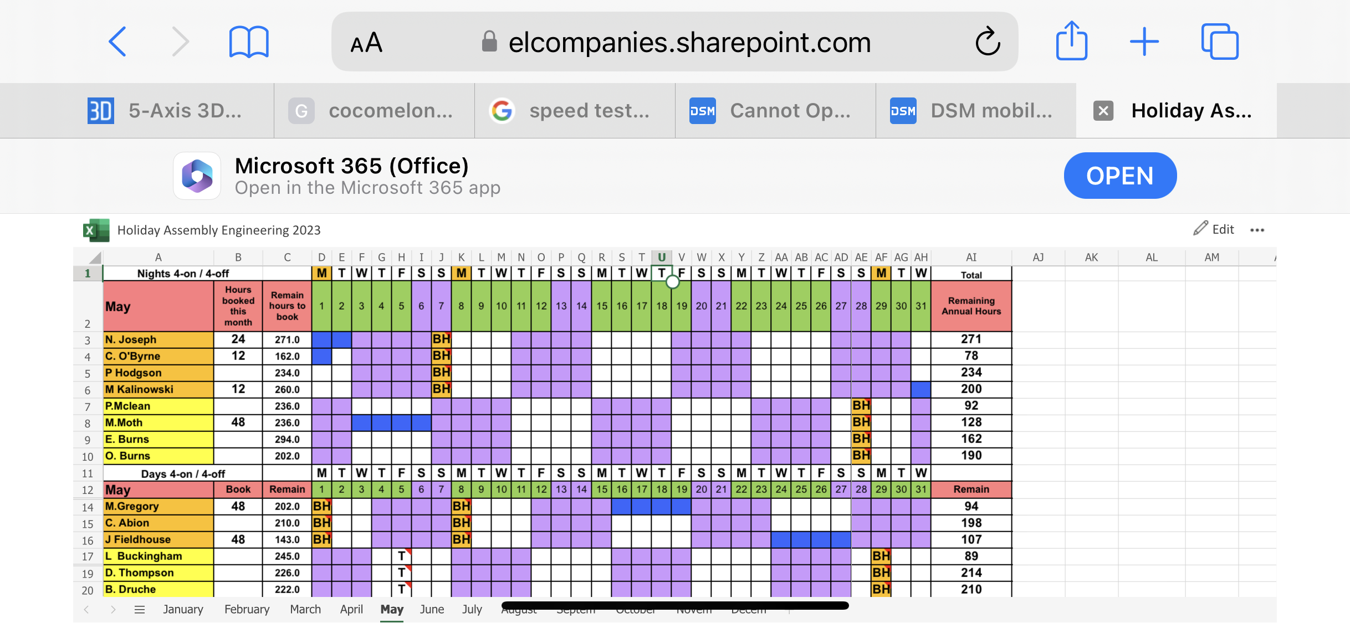The width and height of the screenshot is (1350, 623).
Task: Tap the Safari back arrow
Action: click(x=117, y=42)
